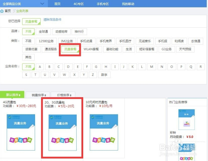
Task: Select the category 基础功能
Action: [x=112, y=49]
